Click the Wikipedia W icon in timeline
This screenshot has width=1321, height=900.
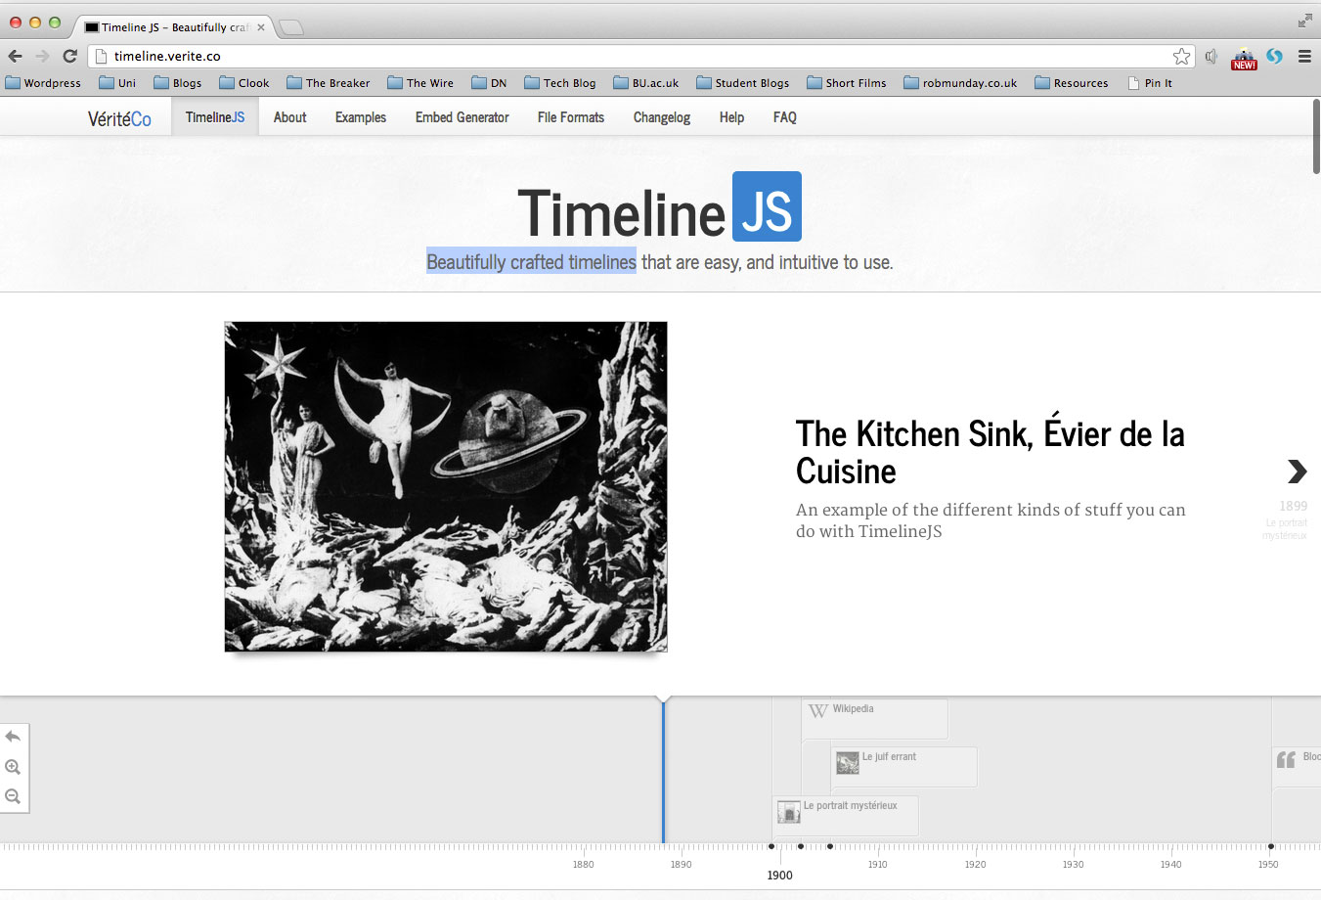click(817, 710)
